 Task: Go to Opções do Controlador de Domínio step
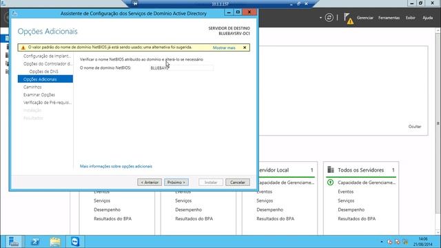tap(48, 64)
